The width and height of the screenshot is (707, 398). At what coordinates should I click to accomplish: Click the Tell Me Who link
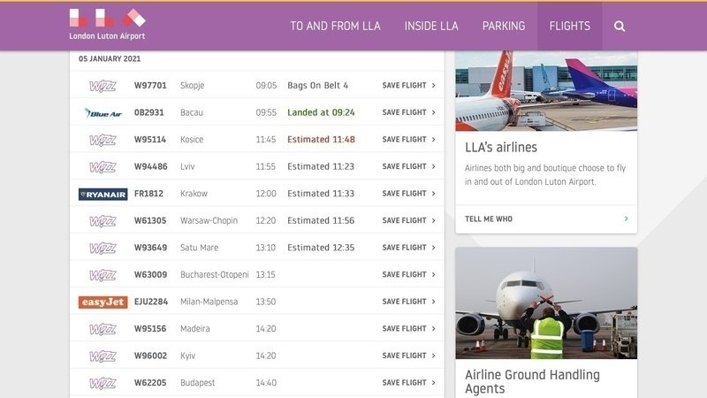click(489, 218)
